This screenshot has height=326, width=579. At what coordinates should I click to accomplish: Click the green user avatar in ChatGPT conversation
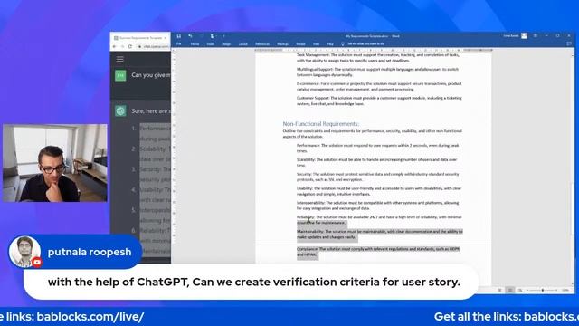[120, 75]
